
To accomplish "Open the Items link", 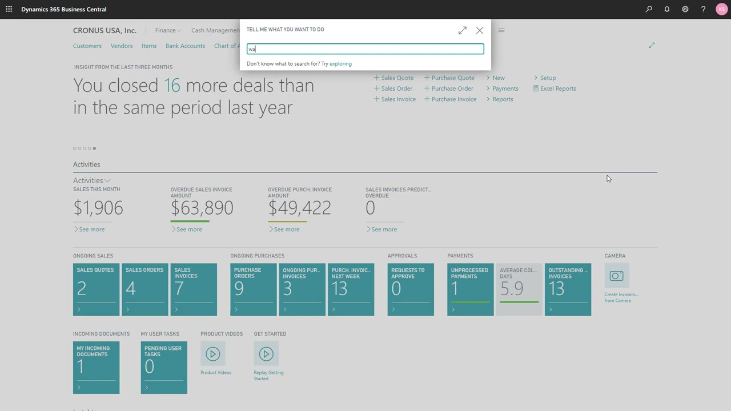I will pos(149,46).
